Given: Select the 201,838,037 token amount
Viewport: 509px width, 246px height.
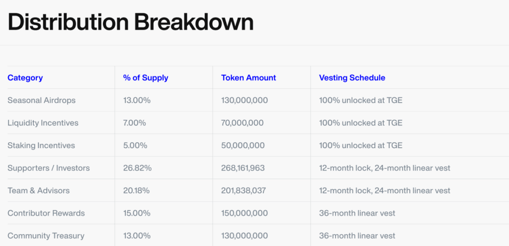Looking at the screenshot, I should tap(243, 190).
